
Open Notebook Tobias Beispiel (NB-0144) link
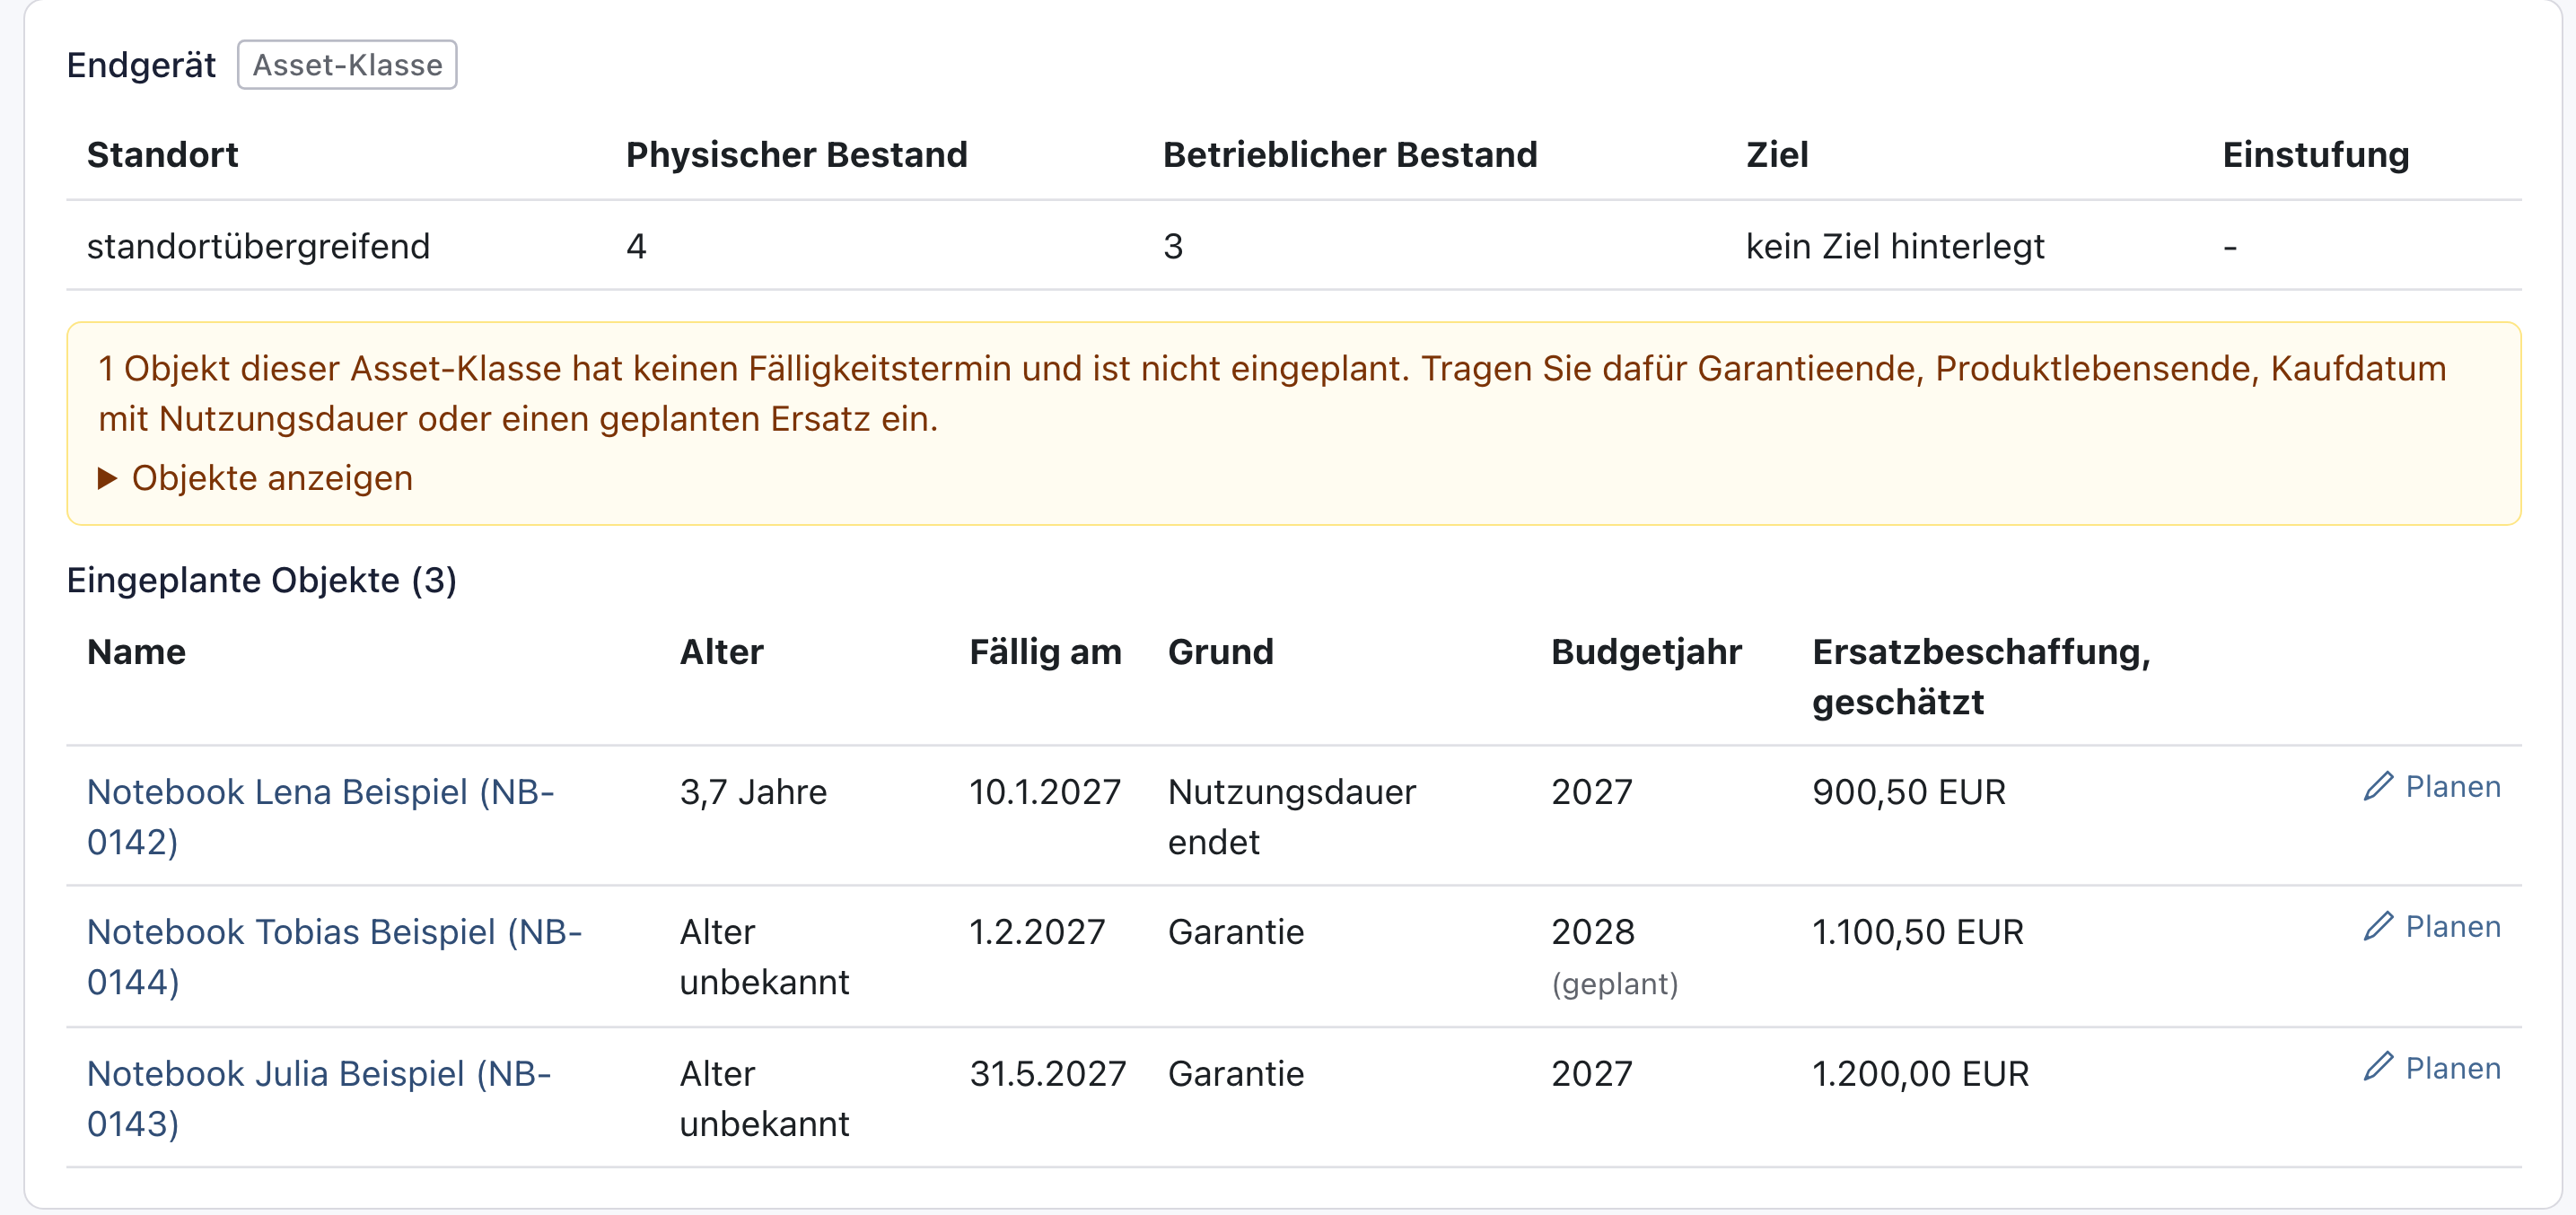(334, 956)
